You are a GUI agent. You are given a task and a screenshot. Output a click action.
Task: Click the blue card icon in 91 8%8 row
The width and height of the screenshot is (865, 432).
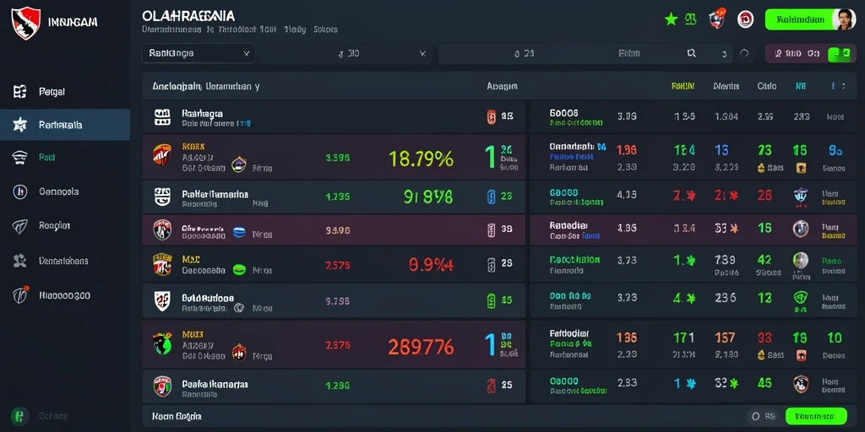click(x=492, y=196)
